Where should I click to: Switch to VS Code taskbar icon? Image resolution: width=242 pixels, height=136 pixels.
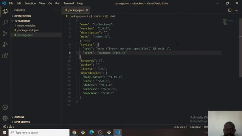point(118,133)
